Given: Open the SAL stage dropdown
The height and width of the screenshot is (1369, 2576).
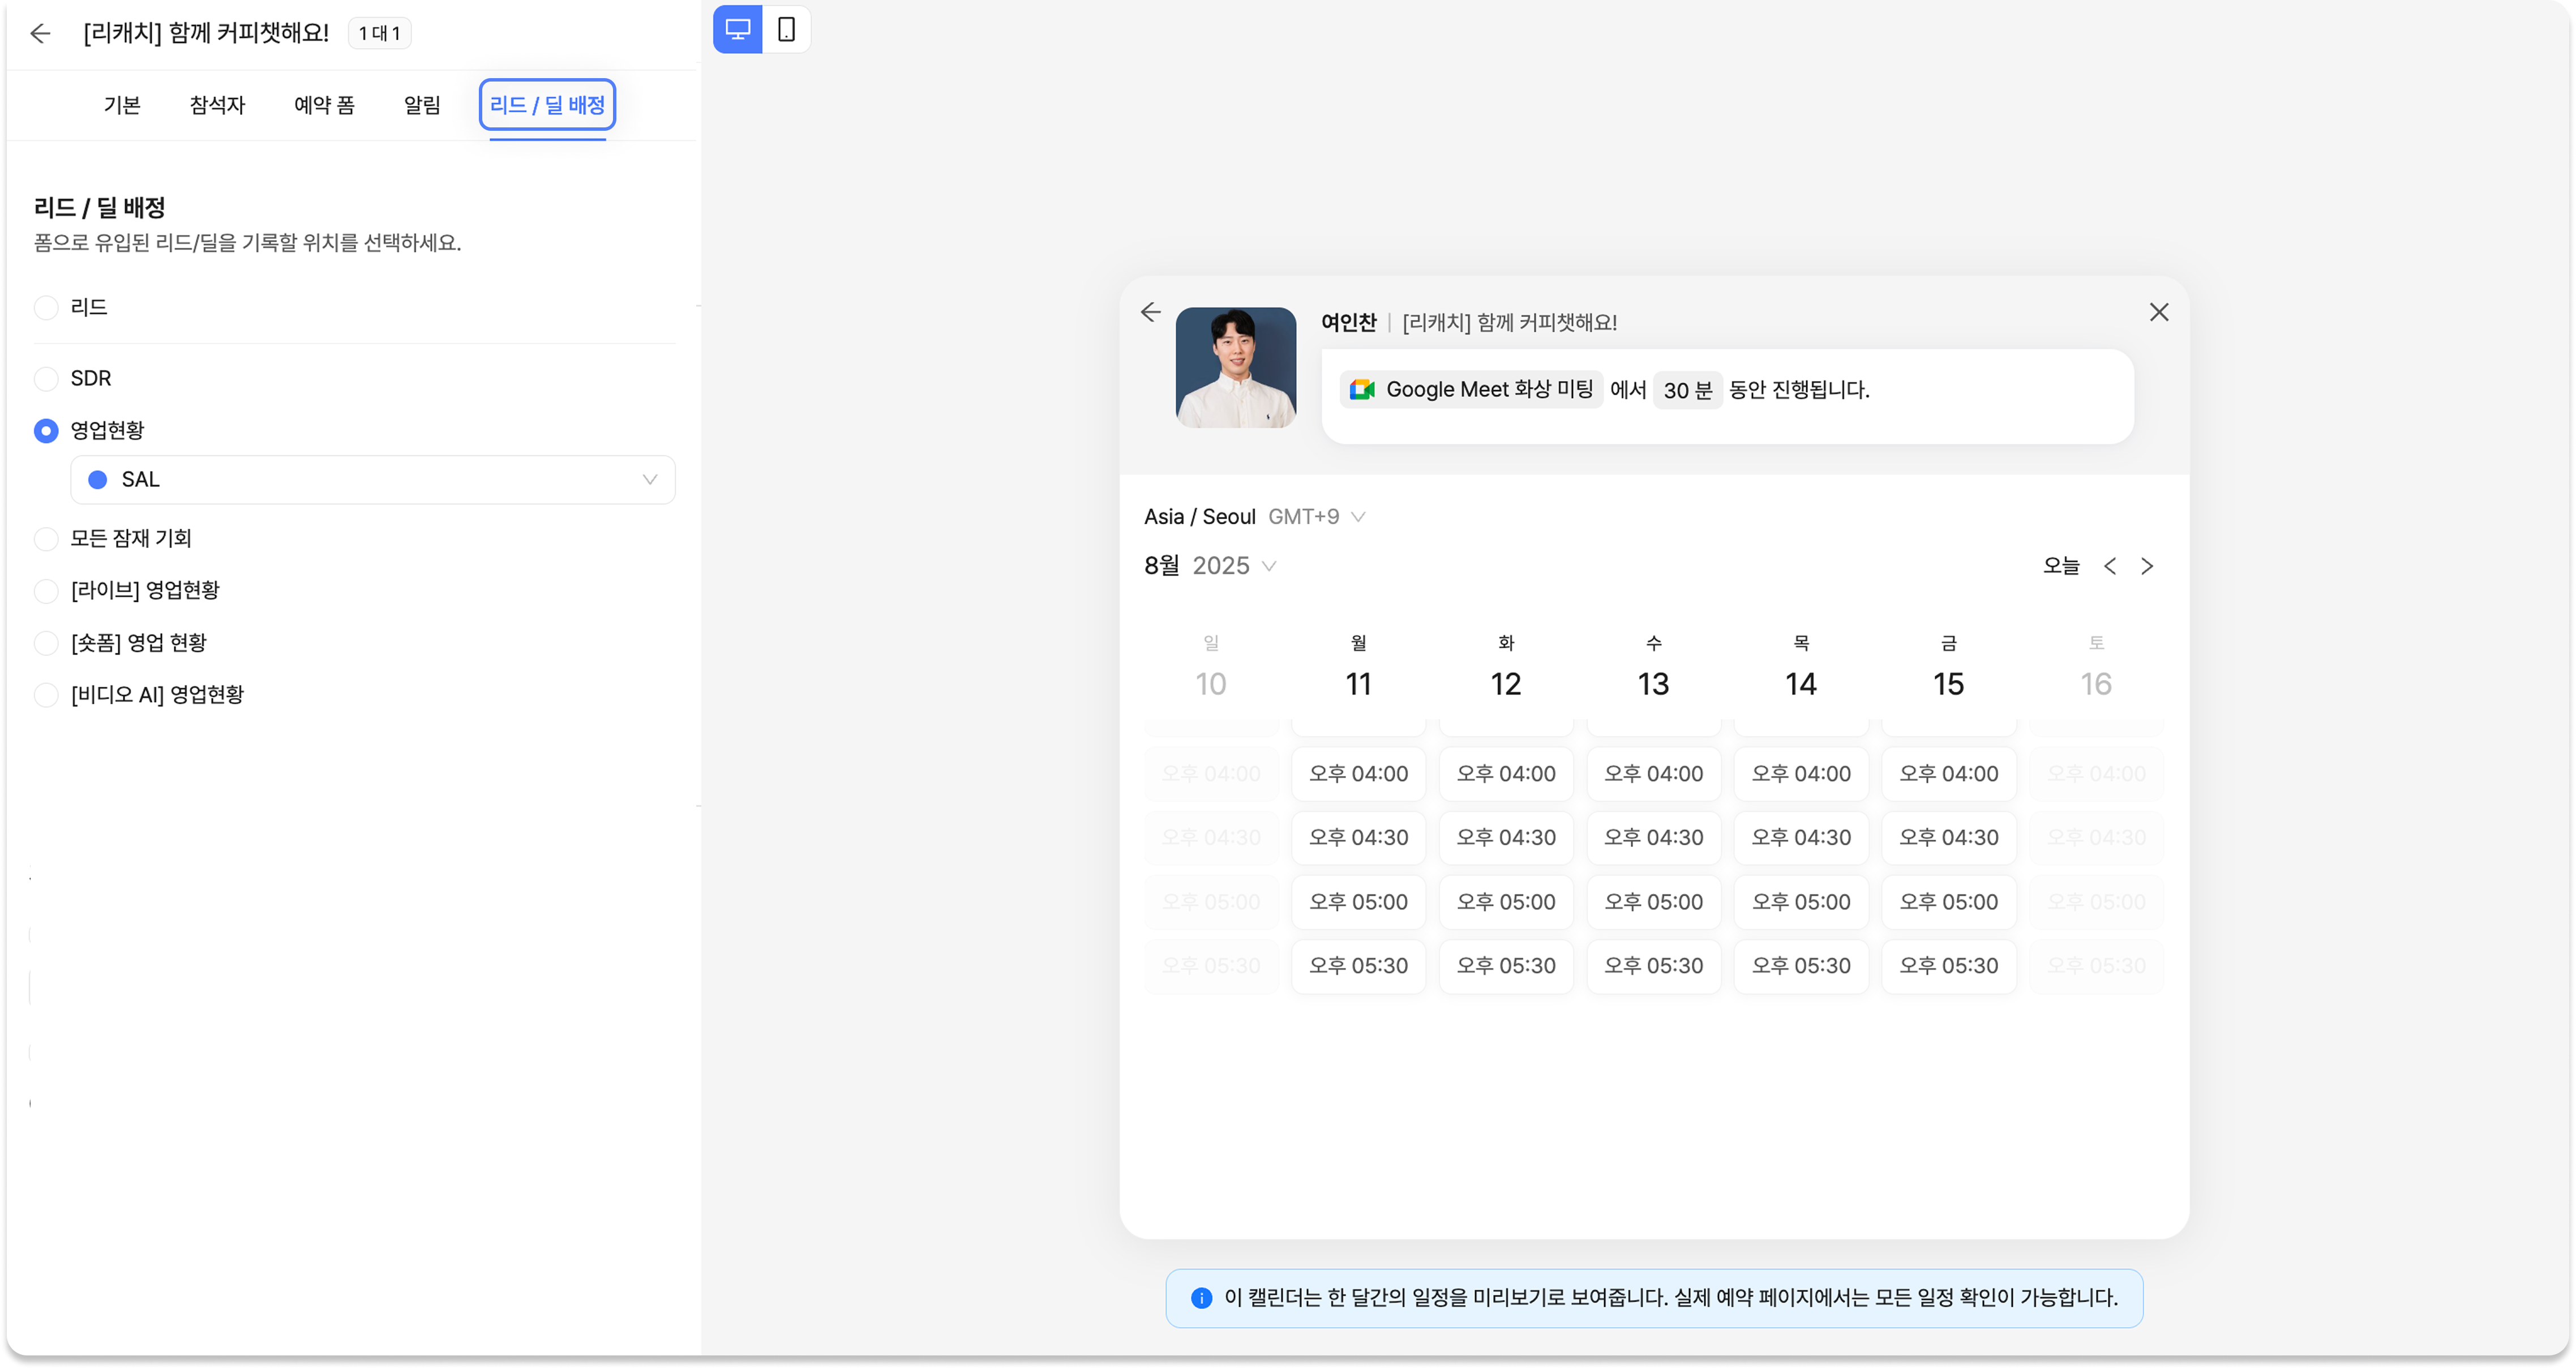Looking at the screenshot, I should (372, 480).
